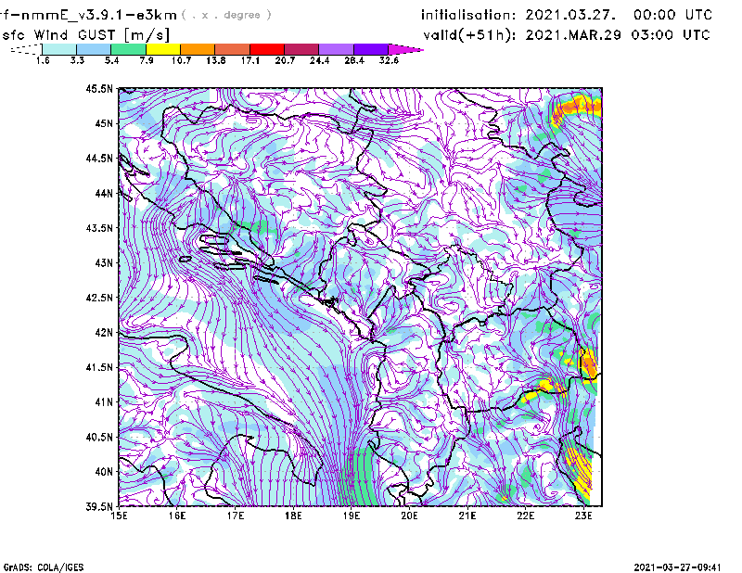This screenshot has width=742, height=573.
Task: Click the orange 10.7–13.8 legend swatch
Action: coord(198,49)
